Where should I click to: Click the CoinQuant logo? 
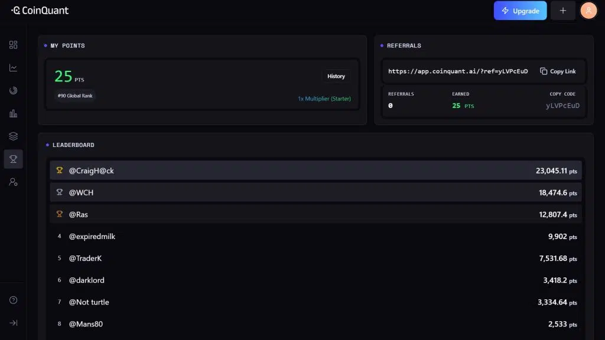[x=40, y=11]
